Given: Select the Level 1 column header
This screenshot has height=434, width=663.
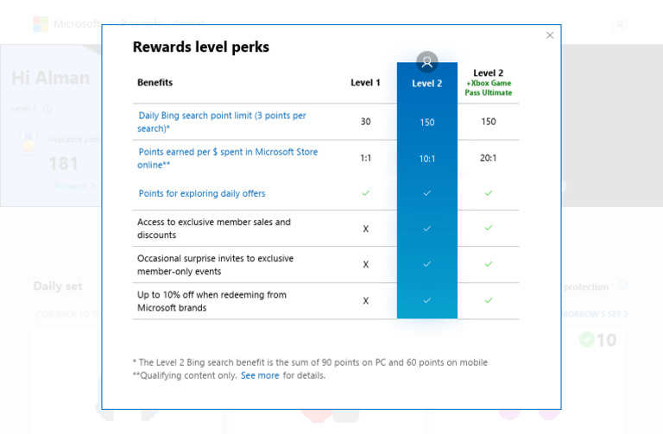Looking at the screenshot, I should click(365, 83).
